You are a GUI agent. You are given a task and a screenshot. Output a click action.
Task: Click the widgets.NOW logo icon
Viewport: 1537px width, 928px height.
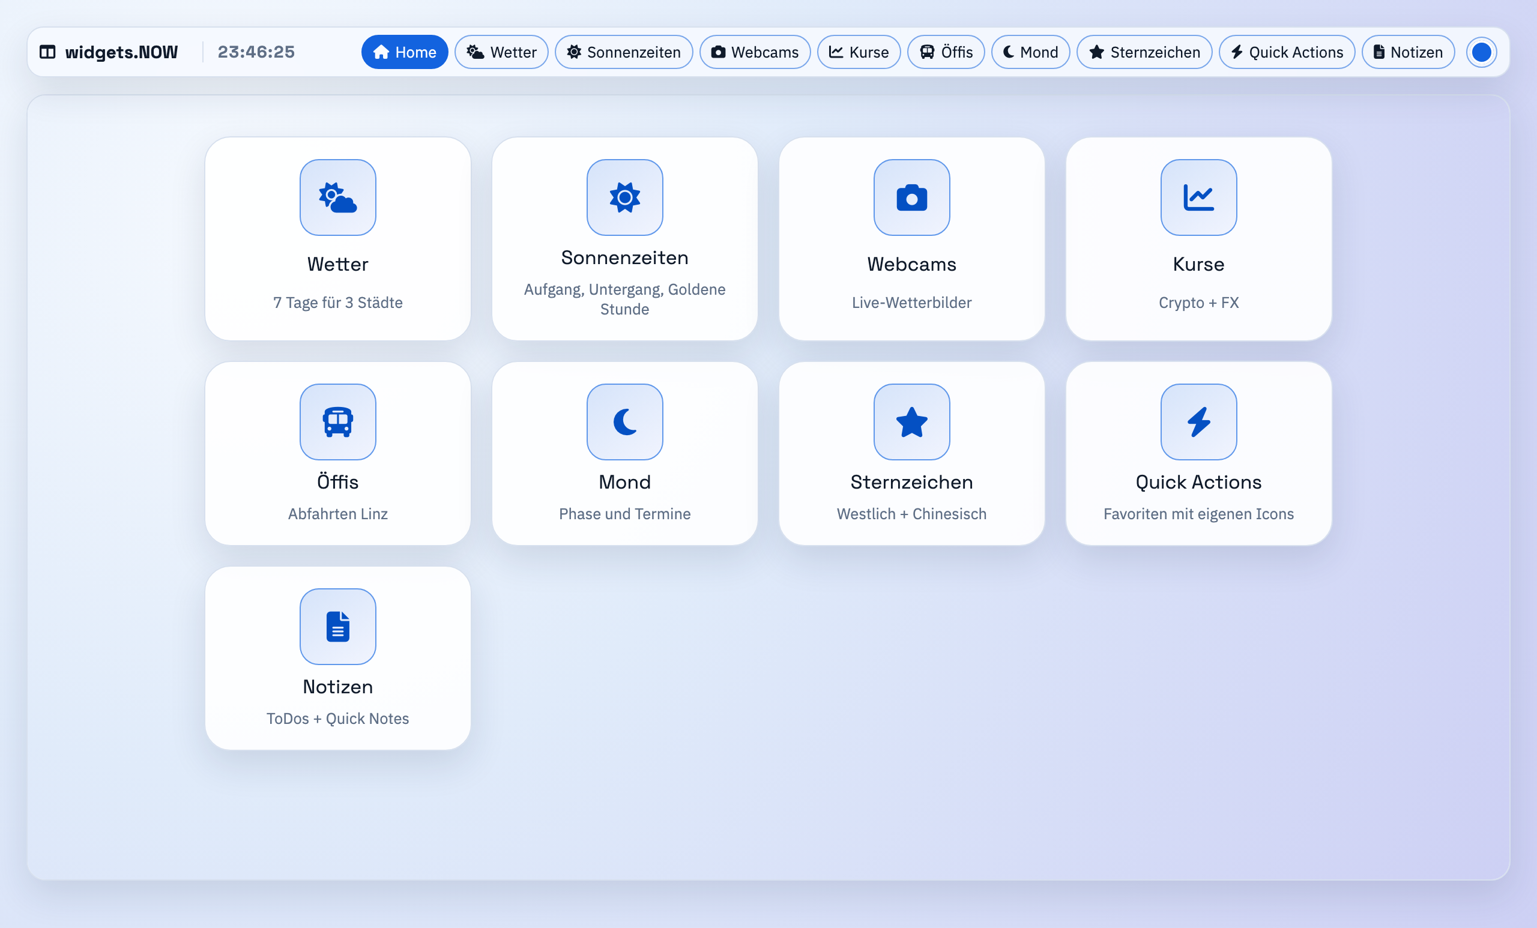pos(47,52)
